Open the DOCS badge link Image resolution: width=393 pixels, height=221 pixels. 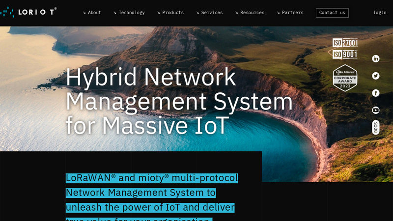pyautogui.click(x=375, y=128)
